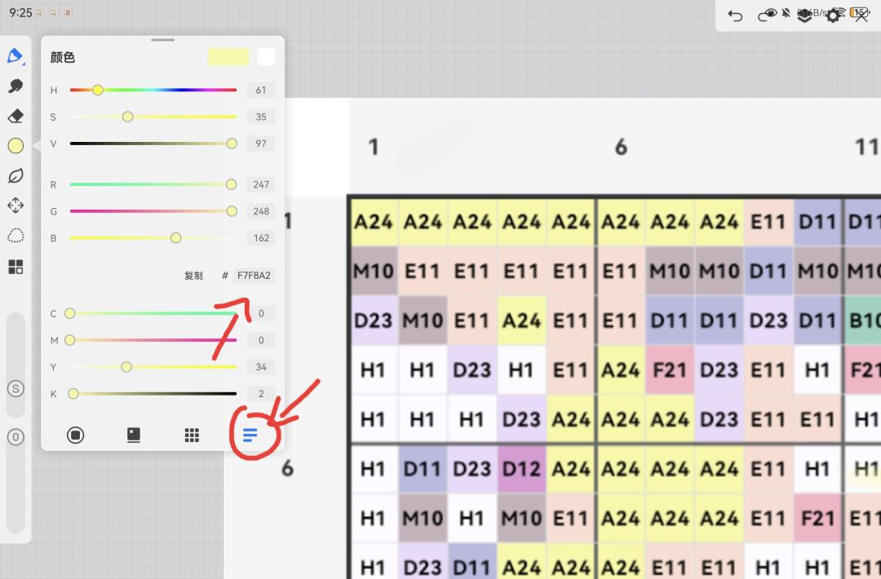Switch to the palette book tab
881x579 pixels.
134,435
